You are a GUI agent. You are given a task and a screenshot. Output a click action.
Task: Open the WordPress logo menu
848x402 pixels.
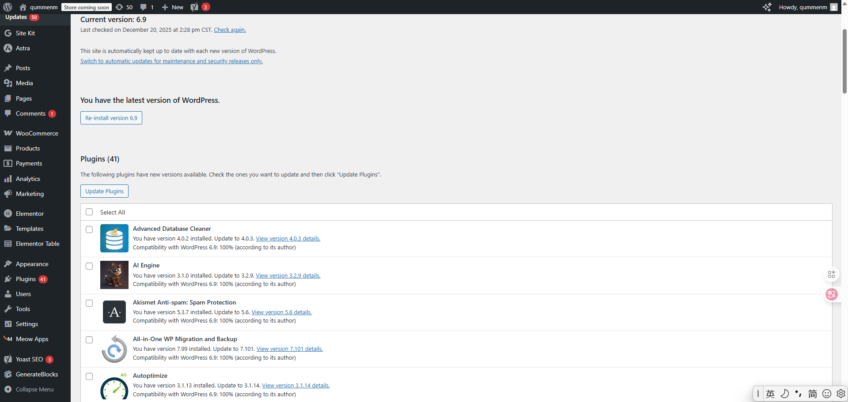pos(7,7)
